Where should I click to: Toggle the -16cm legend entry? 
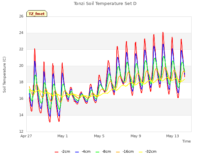[x=125, y=152]
